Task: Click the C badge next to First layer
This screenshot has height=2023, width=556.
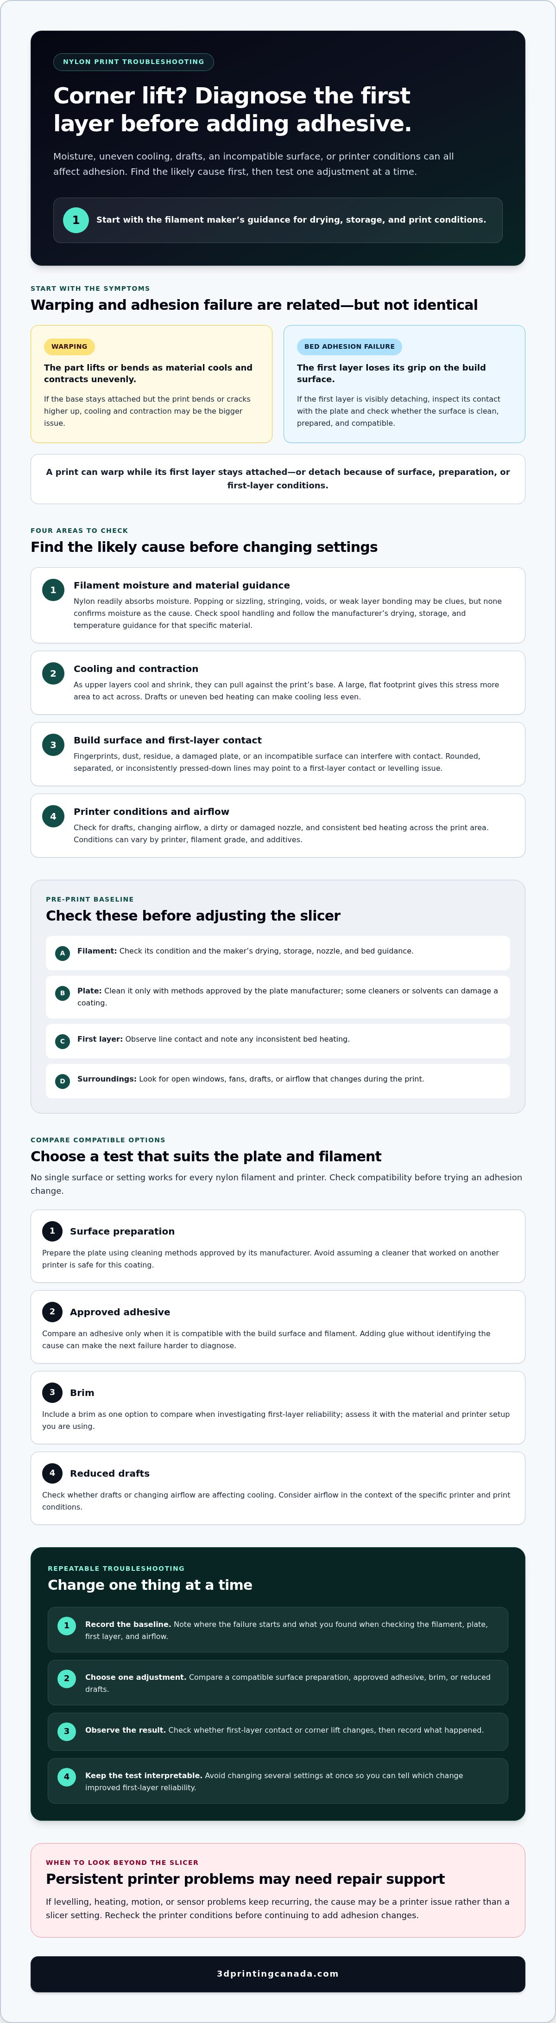Action: tap(63, 1041)
